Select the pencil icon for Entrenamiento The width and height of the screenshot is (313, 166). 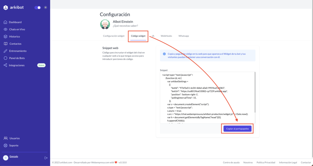[6, 51]
